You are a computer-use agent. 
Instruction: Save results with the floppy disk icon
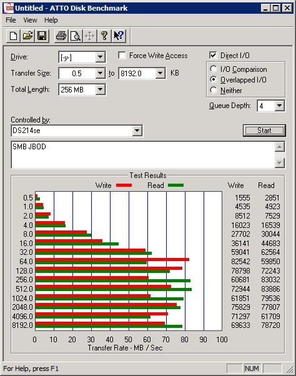42,36
